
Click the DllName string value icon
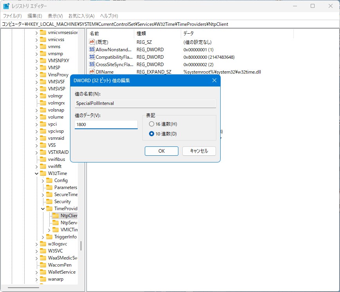point(92,72)
